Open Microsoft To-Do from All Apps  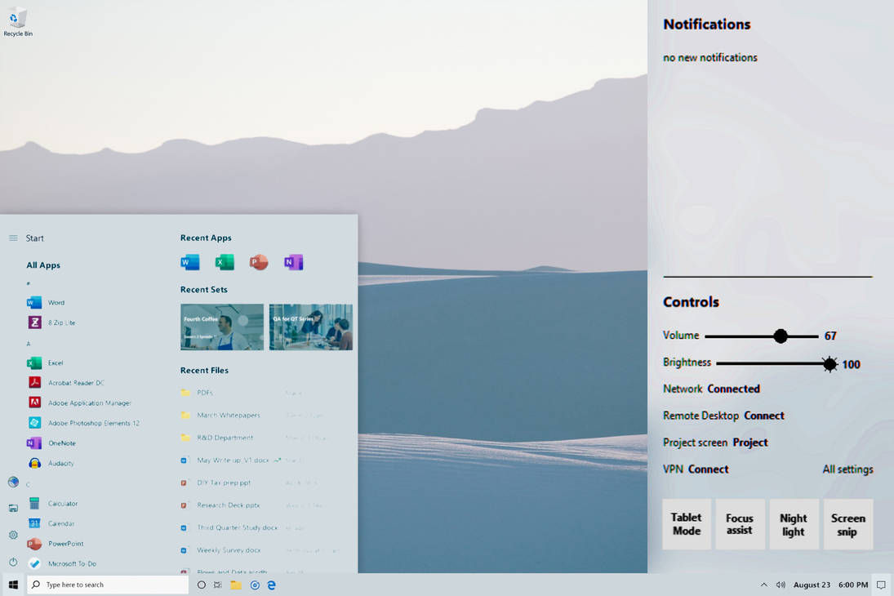(x=61, y=563)
